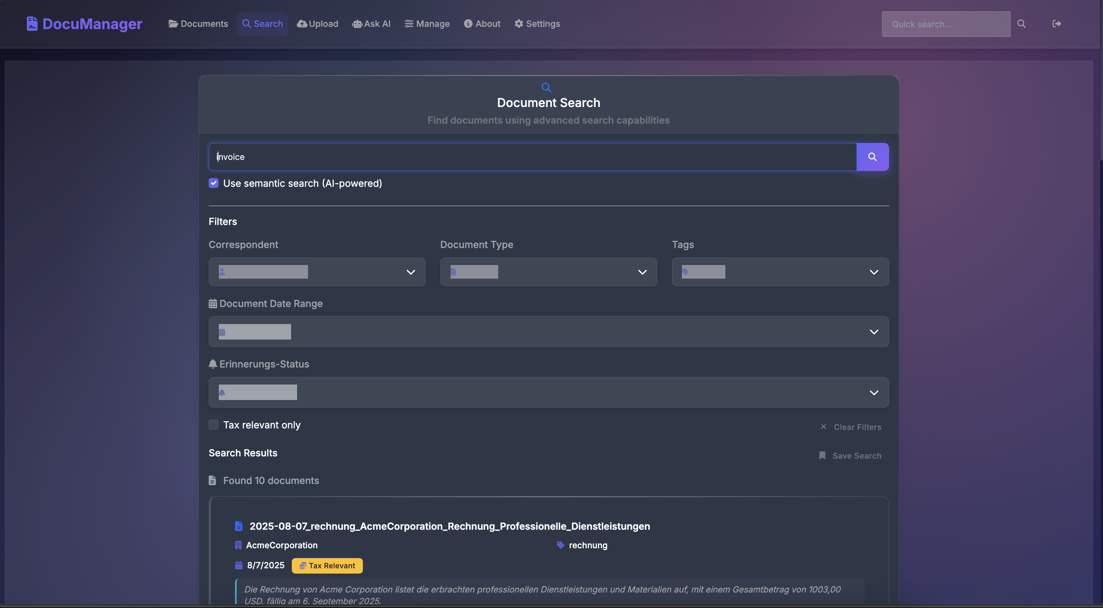Click the calendar icon beside Document Date Range

click(213, 304)
